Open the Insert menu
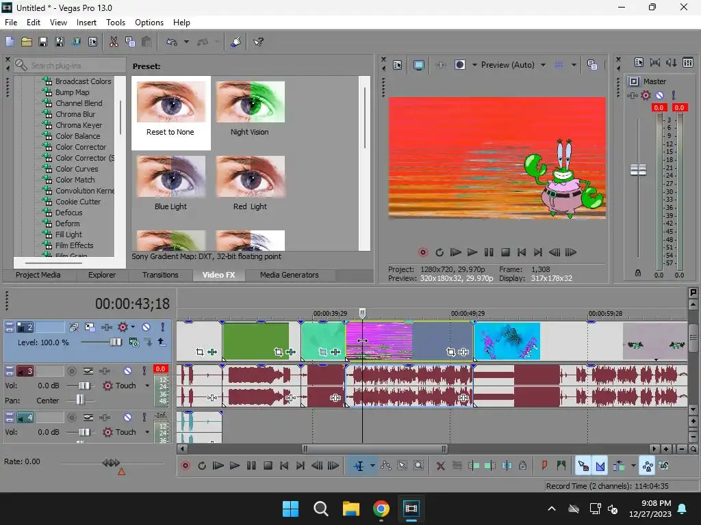Screen dimensions: 701x525 tap(86, 23)
